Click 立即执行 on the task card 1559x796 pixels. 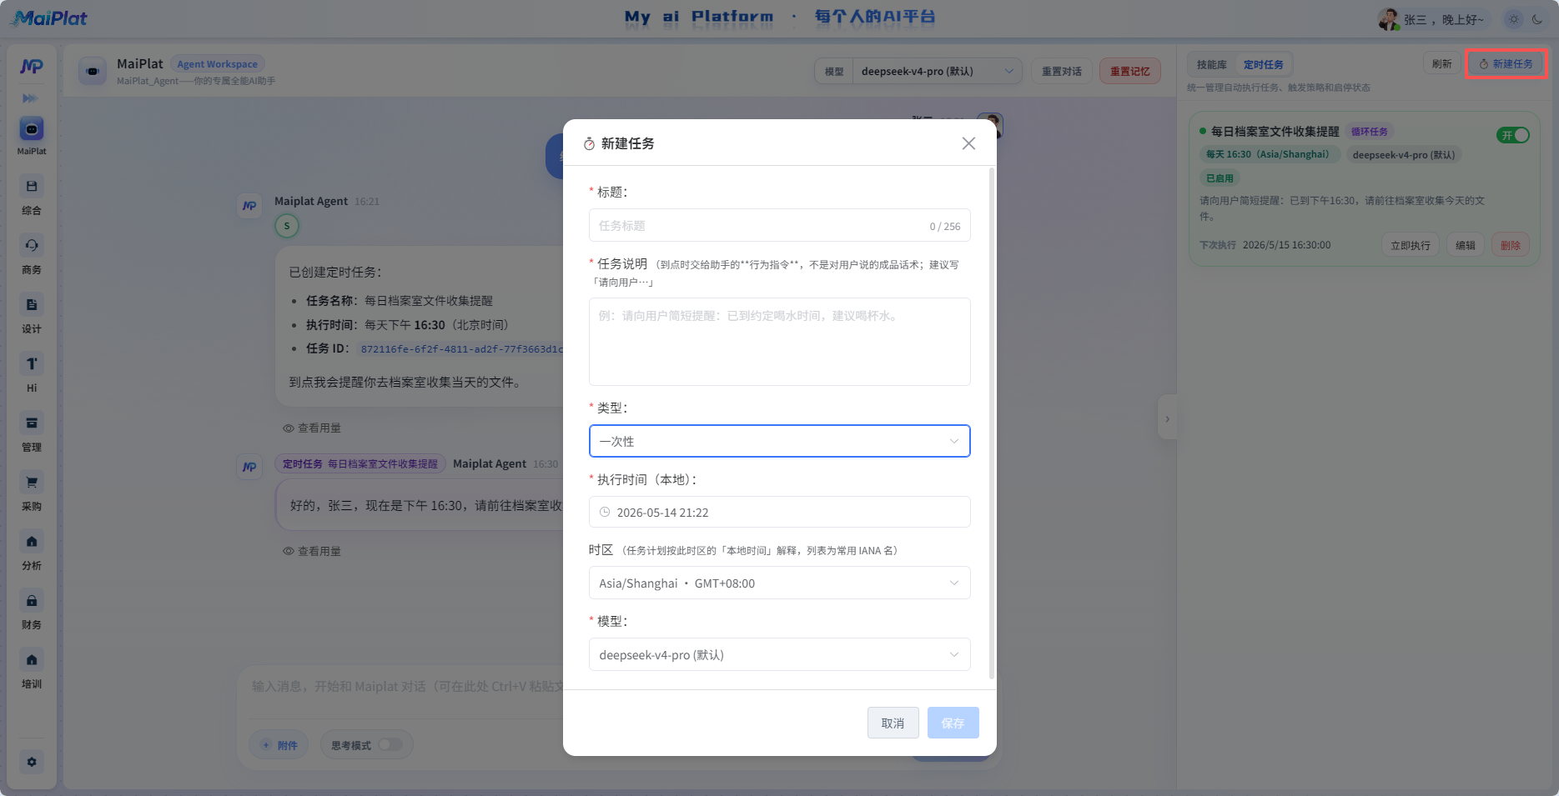(1410, 245)
